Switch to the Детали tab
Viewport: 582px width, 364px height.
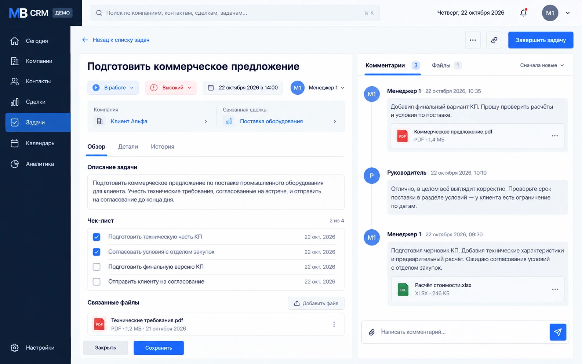tap(128, 147)
